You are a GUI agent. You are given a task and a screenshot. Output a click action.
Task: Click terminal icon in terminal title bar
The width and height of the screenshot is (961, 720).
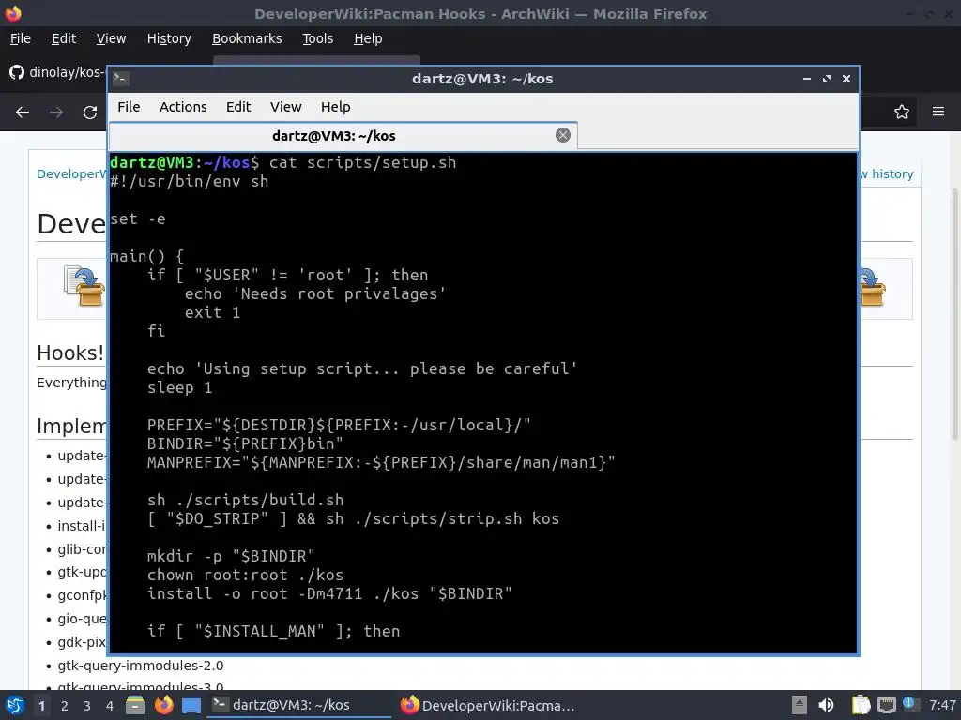tap(121, 79)
